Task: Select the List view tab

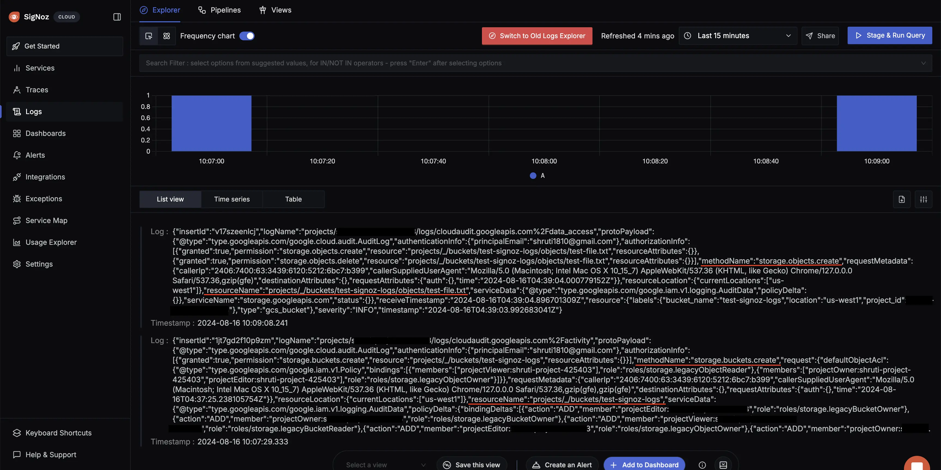Action: [170, 199]
